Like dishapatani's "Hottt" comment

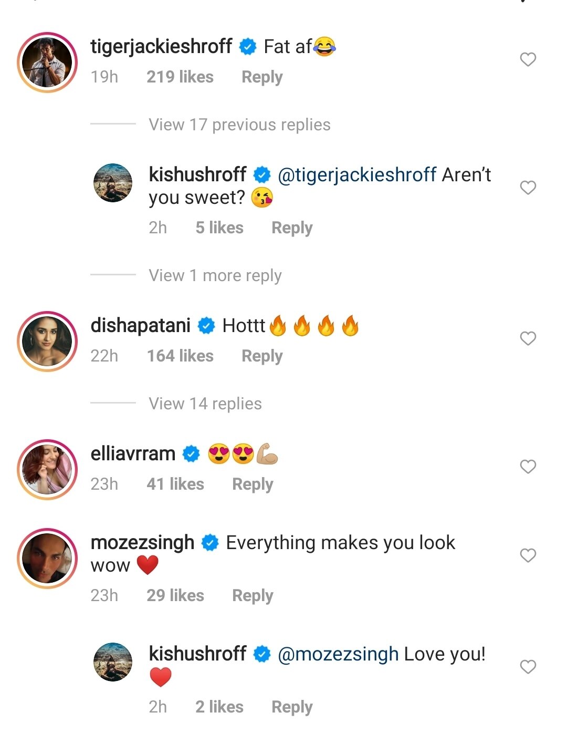point(528,338)
